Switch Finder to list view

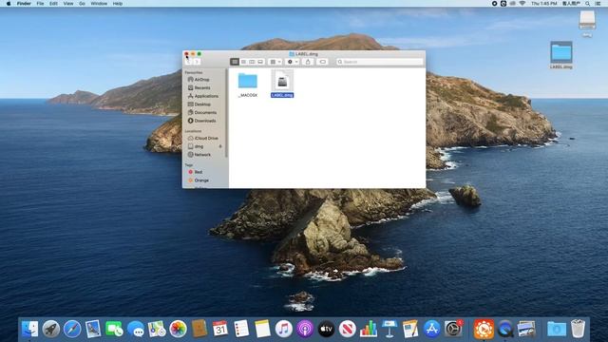click(243, 62)
